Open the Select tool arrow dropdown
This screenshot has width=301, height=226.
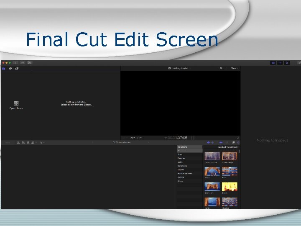point(42,143)
